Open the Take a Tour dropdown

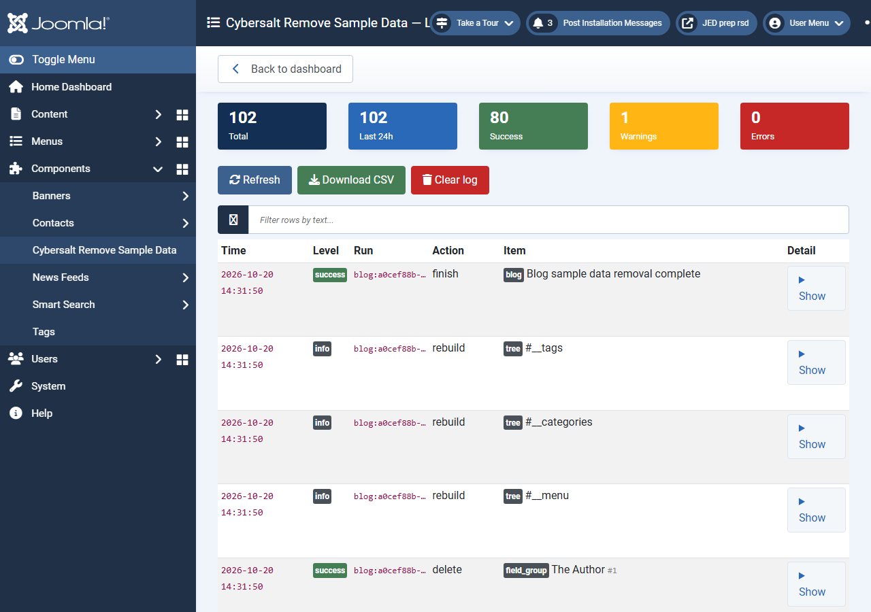click(476, 23)
